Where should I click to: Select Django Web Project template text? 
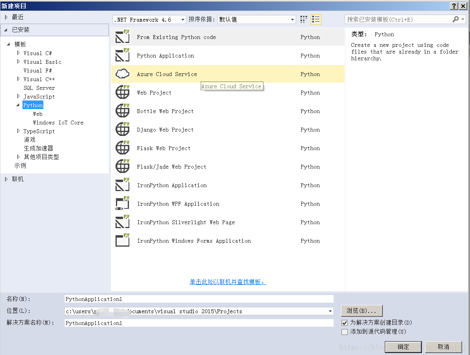[x=165, y=130]
